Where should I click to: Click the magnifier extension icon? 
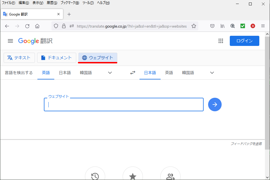point(233,26)
